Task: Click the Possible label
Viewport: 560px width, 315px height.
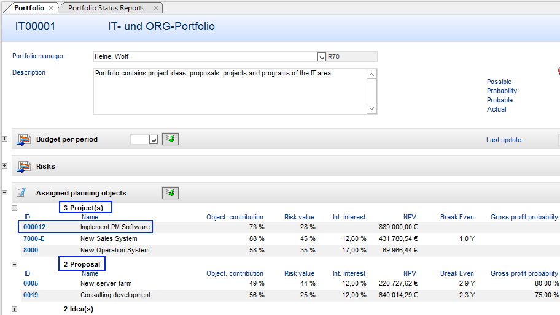Action: (499, 82)
